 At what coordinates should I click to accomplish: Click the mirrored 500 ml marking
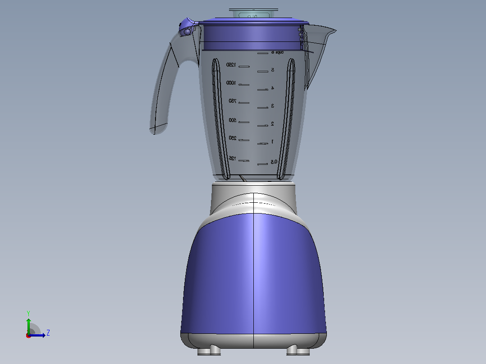(233, 120)
